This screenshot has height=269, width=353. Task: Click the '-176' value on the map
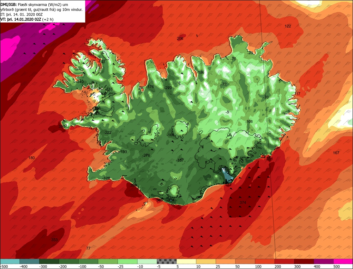tap(150, 87)
